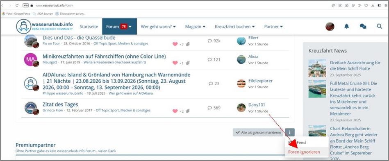The image size is (389, 161).
Task: Open thread Dies und Das - die Quasselbude
Action: coord(79,38)
